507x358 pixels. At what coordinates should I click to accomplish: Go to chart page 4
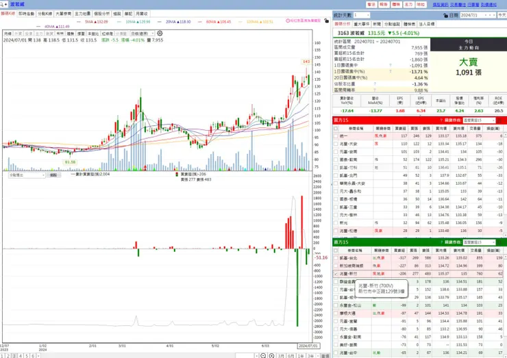click(20, 356)
